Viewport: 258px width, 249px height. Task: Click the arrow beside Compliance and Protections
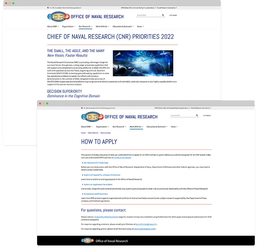(83, 194)
